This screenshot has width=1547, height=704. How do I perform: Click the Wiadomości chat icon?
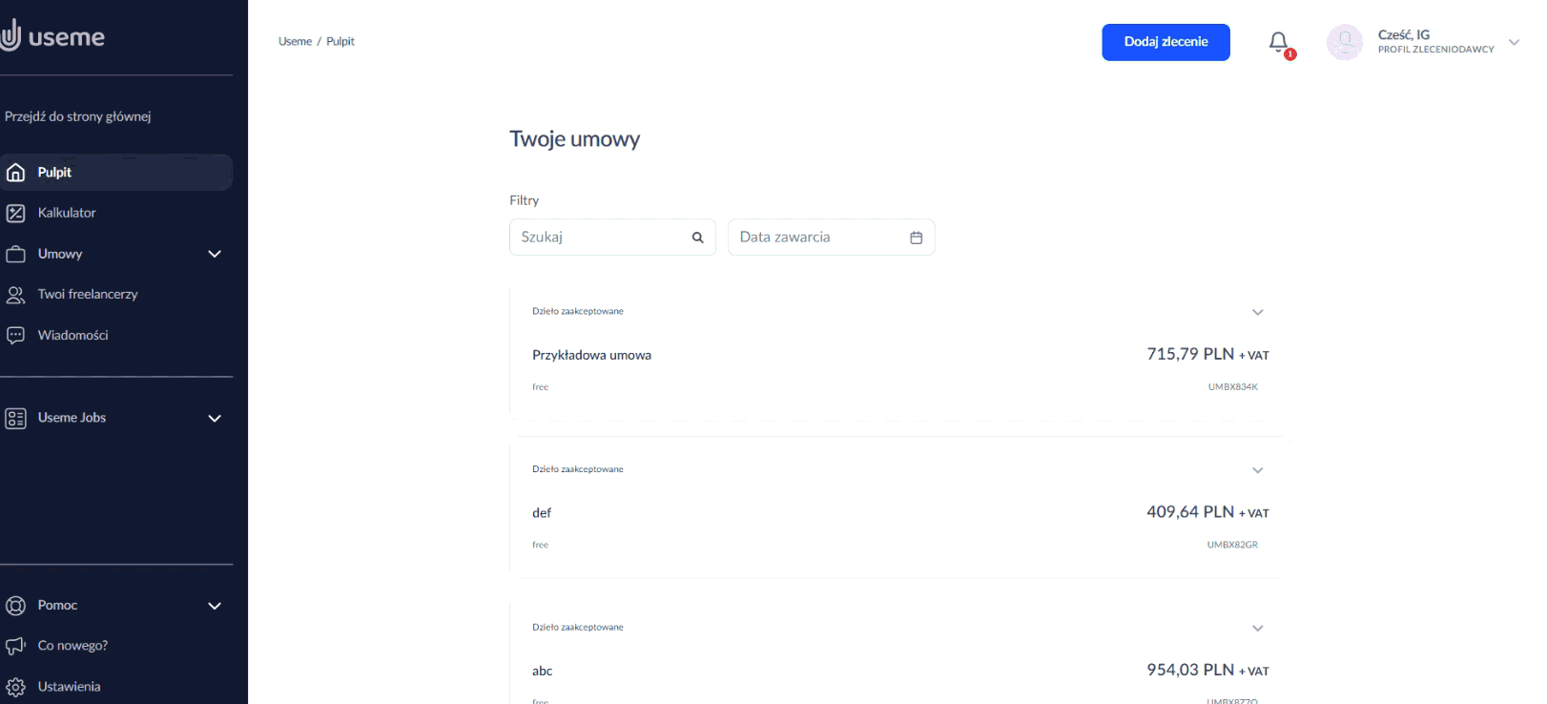[15, 336]
